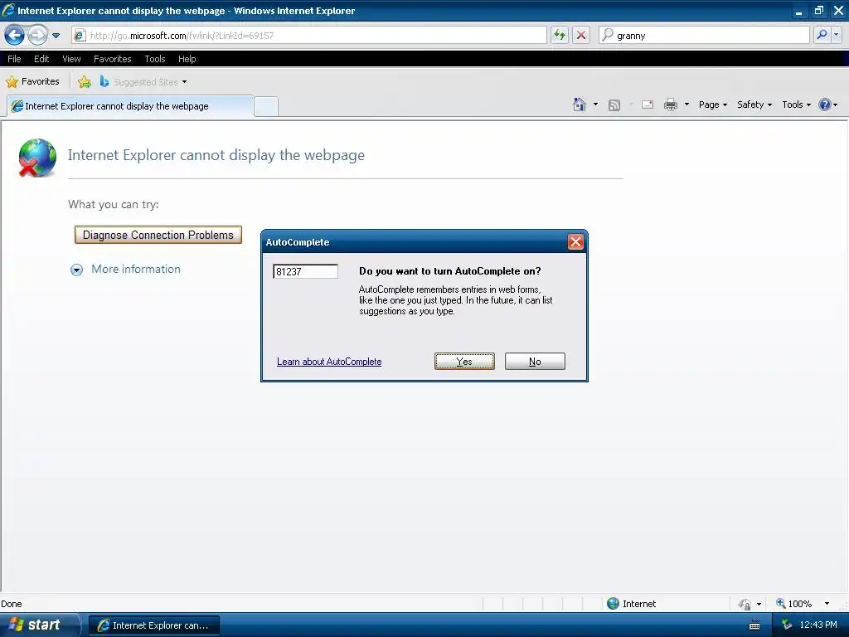Open the Help menu
The height and width of the screenshot is (637, 849).
[x=187, y=59]
